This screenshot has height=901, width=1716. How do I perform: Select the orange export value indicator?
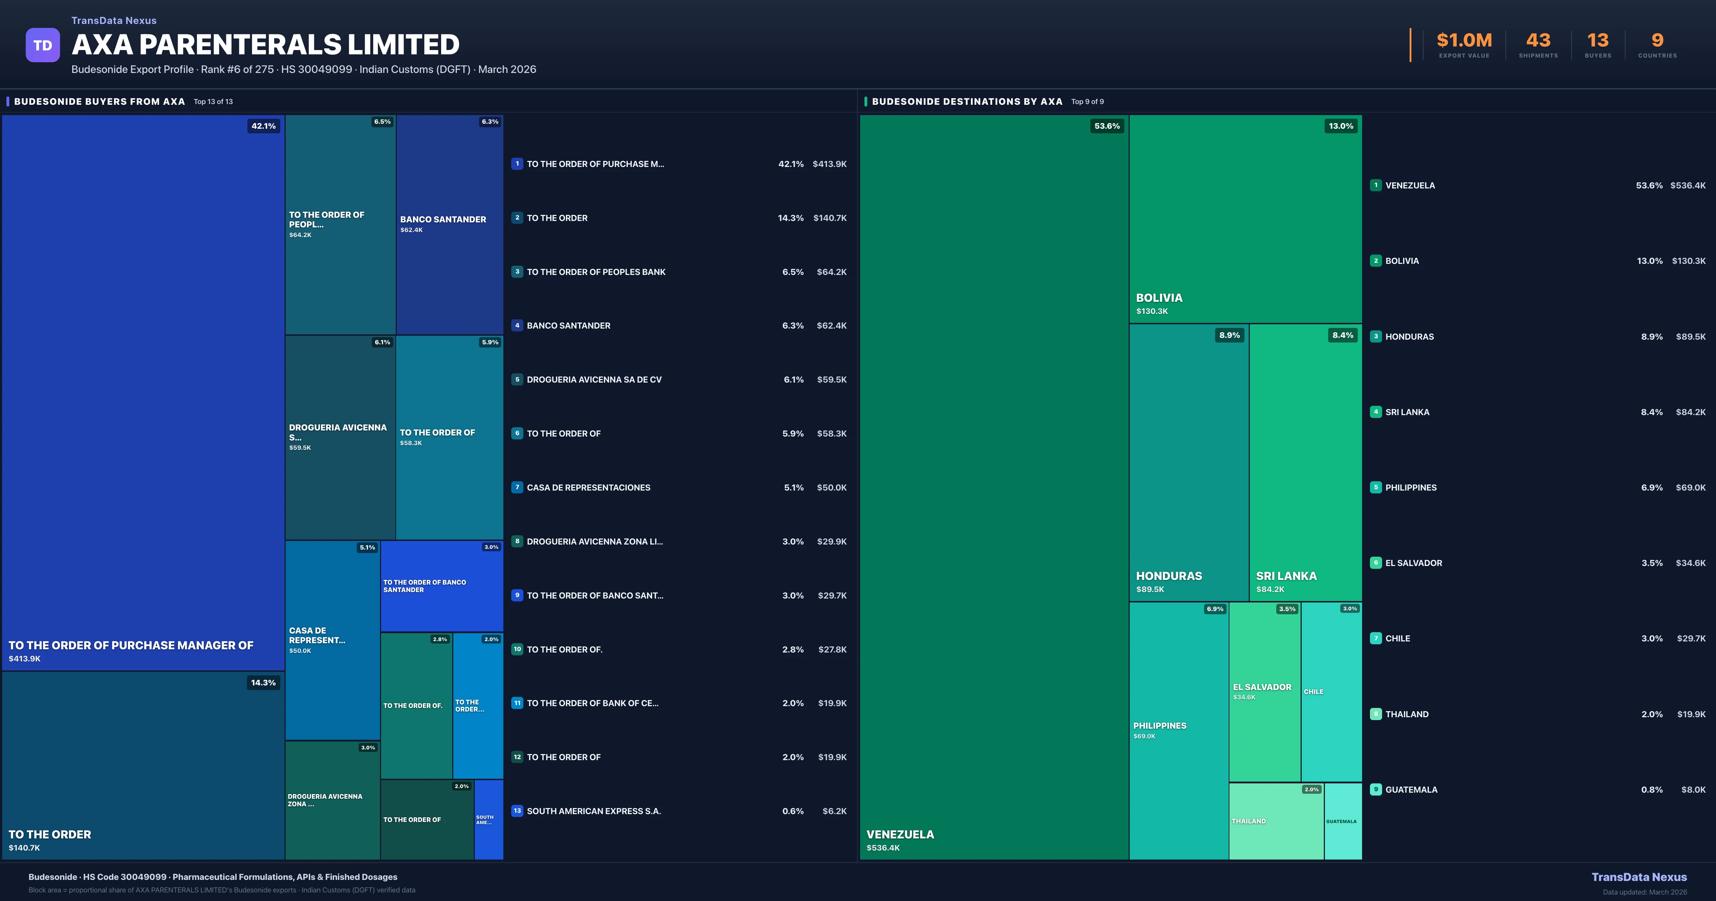pyautogui.click(x=1463, y=40)
